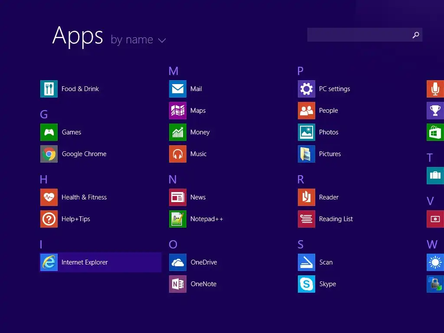The height and width of the screenshot is (333, 444).
Task: Open the Reading List icon
Action: pyautogui.click(x=307, y=219)
